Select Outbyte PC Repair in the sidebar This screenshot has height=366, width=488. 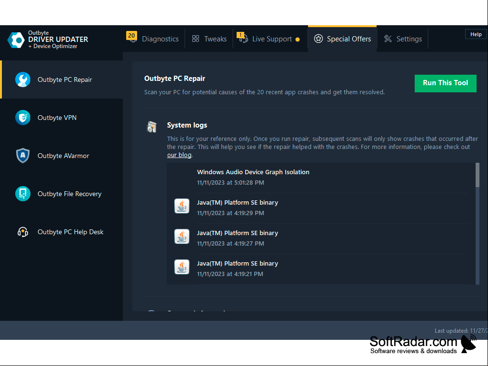pos(61,79)
